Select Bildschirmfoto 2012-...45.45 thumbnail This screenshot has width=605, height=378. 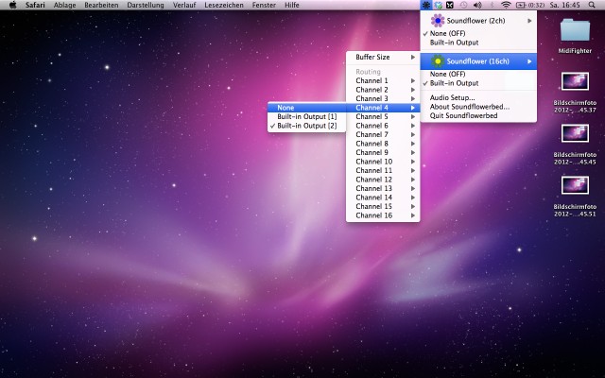pyautogui.click(x=575, y=133)
